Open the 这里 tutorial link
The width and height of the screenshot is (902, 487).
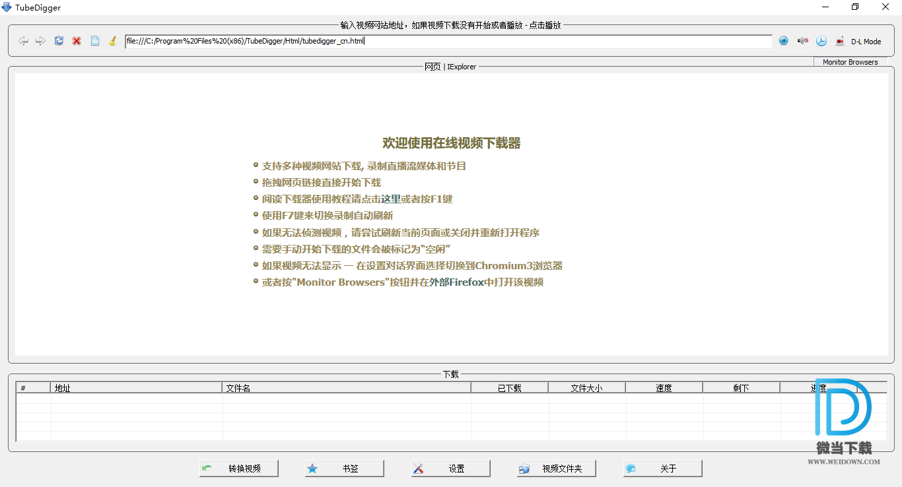click(391, 199)
